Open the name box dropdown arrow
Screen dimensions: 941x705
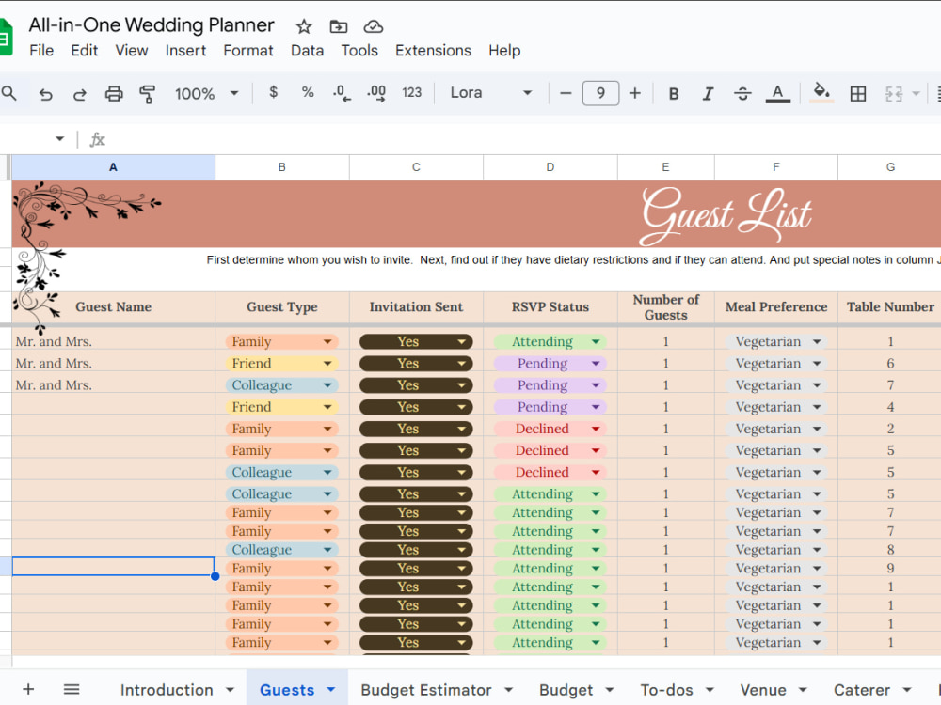pos(59,139)
